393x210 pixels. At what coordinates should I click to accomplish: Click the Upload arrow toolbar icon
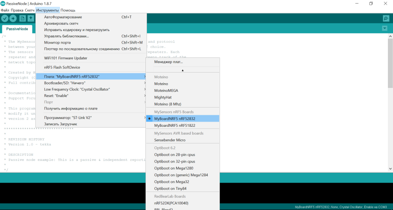point(13,18)
